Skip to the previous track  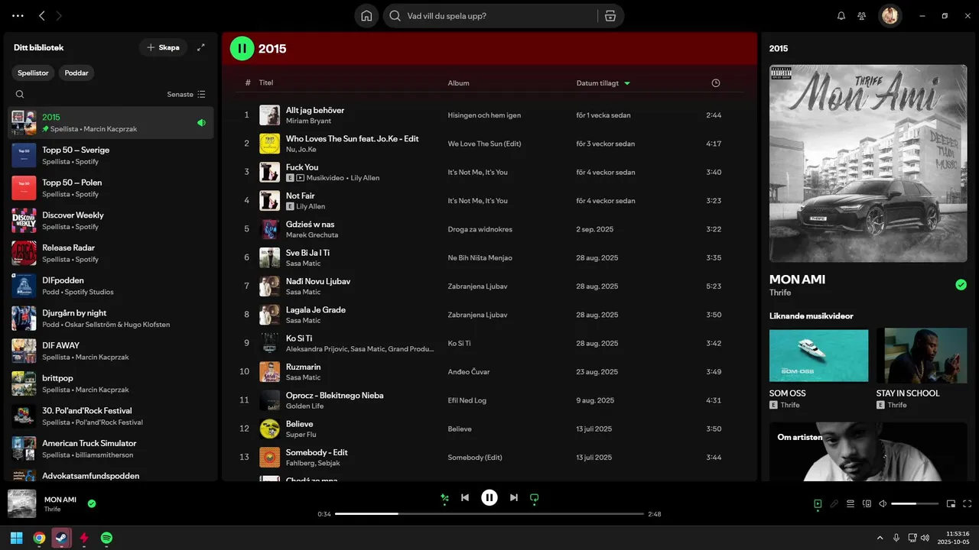pyautogui.click(x=465, y=497)
